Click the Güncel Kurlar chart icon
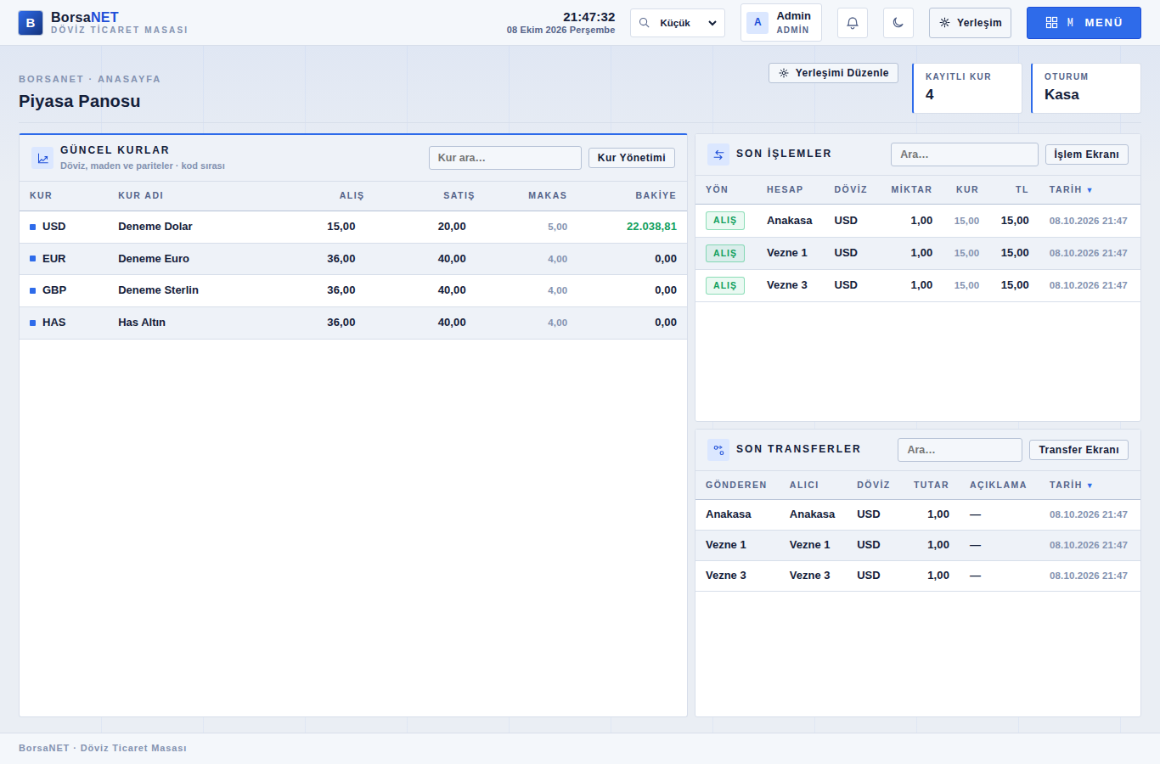This screenshot has width=1160, height=764. [x=42, y=158]
